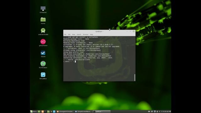Open the Help menu in the terminal
This screenshot has height=113, width=201.
(91, 35)
